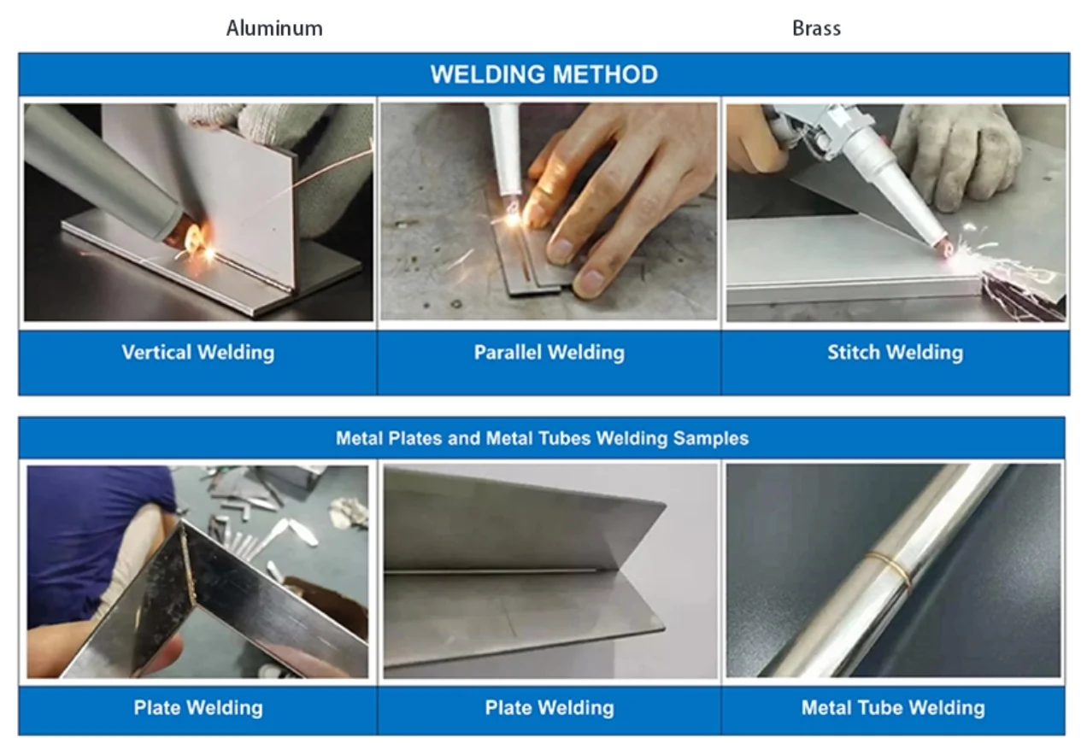Click the first Plate Welding caption
Viewport: 1087px width, 743px height.
(x=198, y=708)
